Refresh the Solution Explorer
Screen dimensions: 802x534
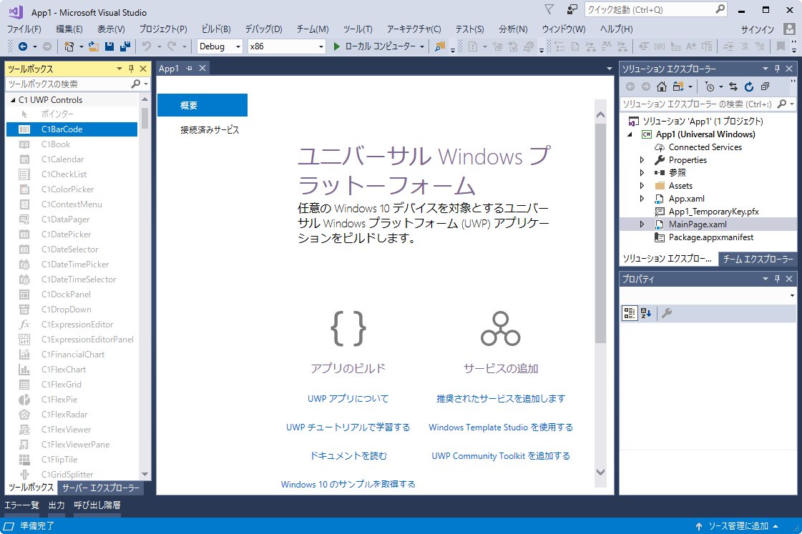click(749, 86)
